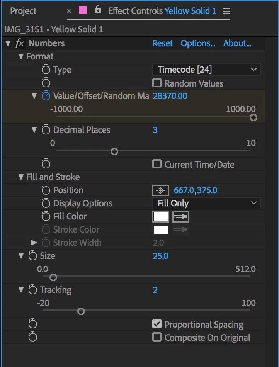The height and width of the screenshot is (367, 279).
Task: Open the Type dropdown showing Timecode [24]
Action: pos(207,70)
